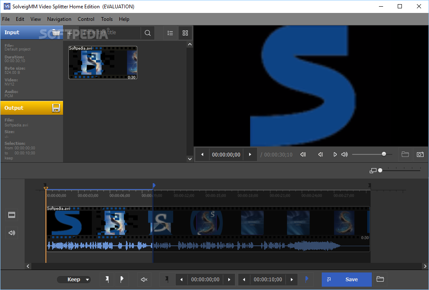This screenshot has width=429, height=290.
Task: Switch media list to thumbnail grid view
Action: [x=185, y=33]
